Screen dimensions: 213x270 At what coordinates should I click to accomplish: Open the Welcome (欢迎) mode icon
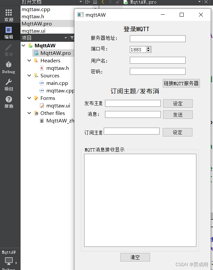pyautogui.click(x=8, y=13)
